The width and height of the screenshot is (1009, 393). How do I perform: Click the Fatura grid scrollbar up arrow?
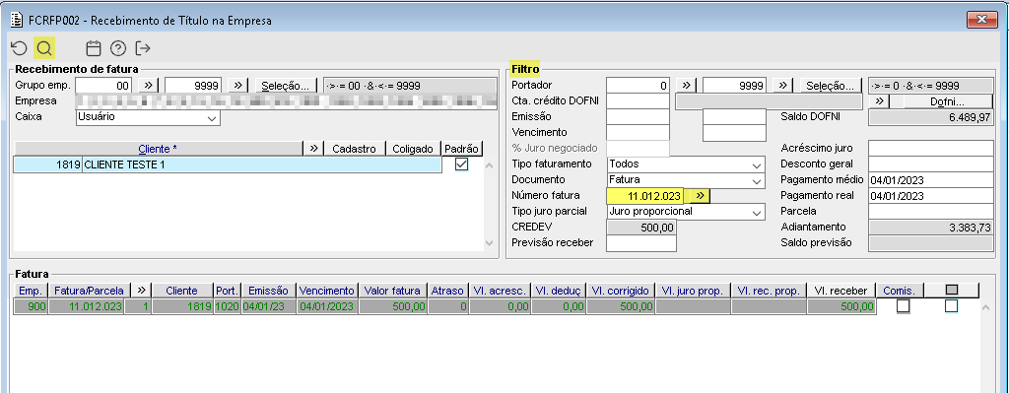(985, 307)
